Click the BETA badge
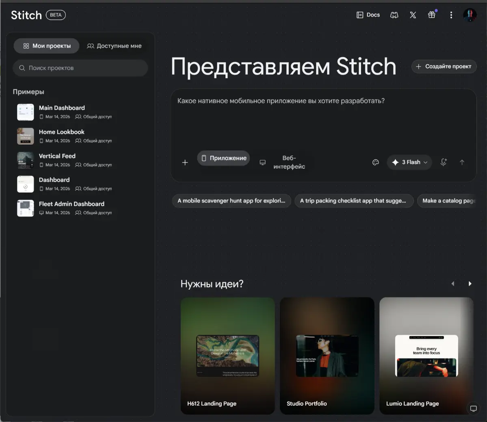Viewport: 487px width, 422px height. (56, 15)
